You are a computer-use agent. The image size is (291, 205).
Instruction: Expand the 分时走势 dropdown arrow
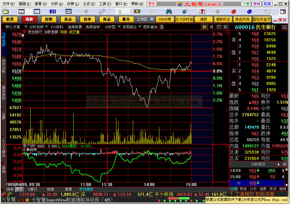(x=46, y=27)
